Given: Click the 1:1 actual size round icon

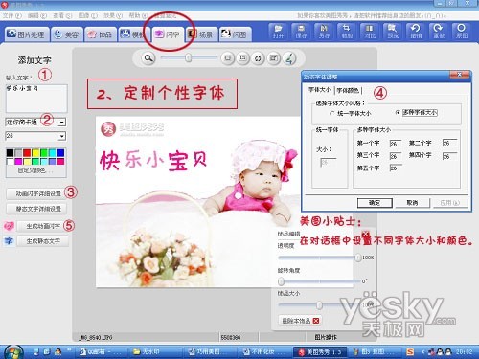Looking at the screenshot, I should pyautogui.click(x=243, y=58).
